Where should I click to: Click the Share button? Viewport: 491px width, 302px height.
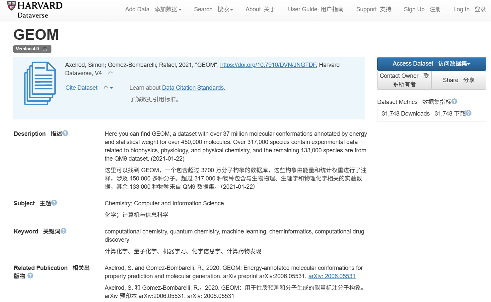pyautogui.click(x=459, y=80)
